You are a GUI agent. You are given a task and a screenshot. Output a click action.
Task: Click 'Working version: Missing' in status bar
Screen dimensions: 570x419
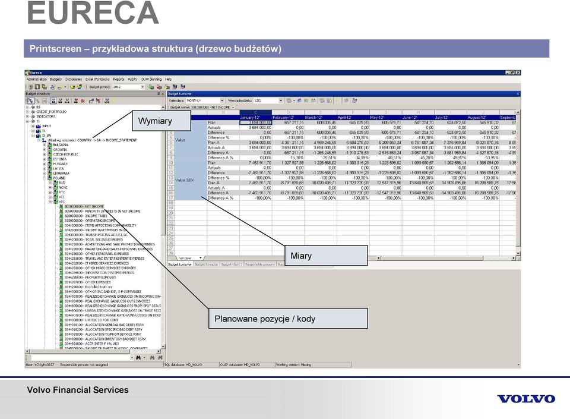[x=293, y=364]
